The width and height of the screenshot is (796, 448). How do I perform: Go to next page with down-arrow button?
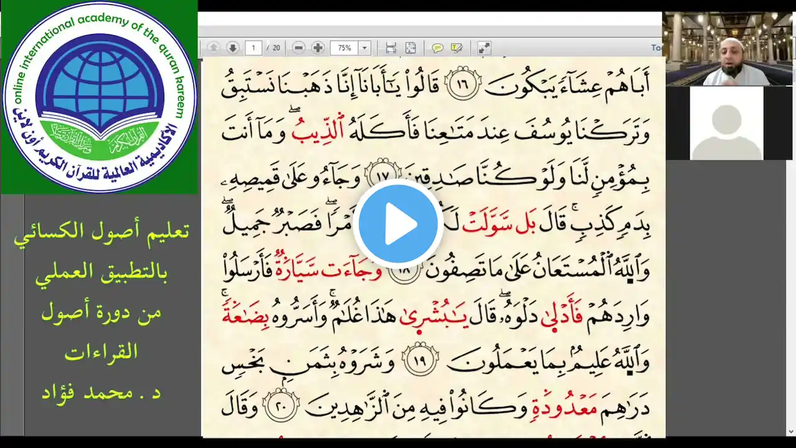point(233,48)
